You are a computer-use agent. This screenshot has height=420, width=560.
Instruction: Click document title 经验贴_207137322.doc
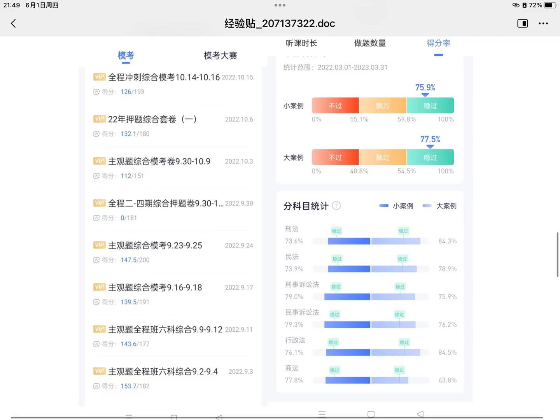(x=280, y=23)
